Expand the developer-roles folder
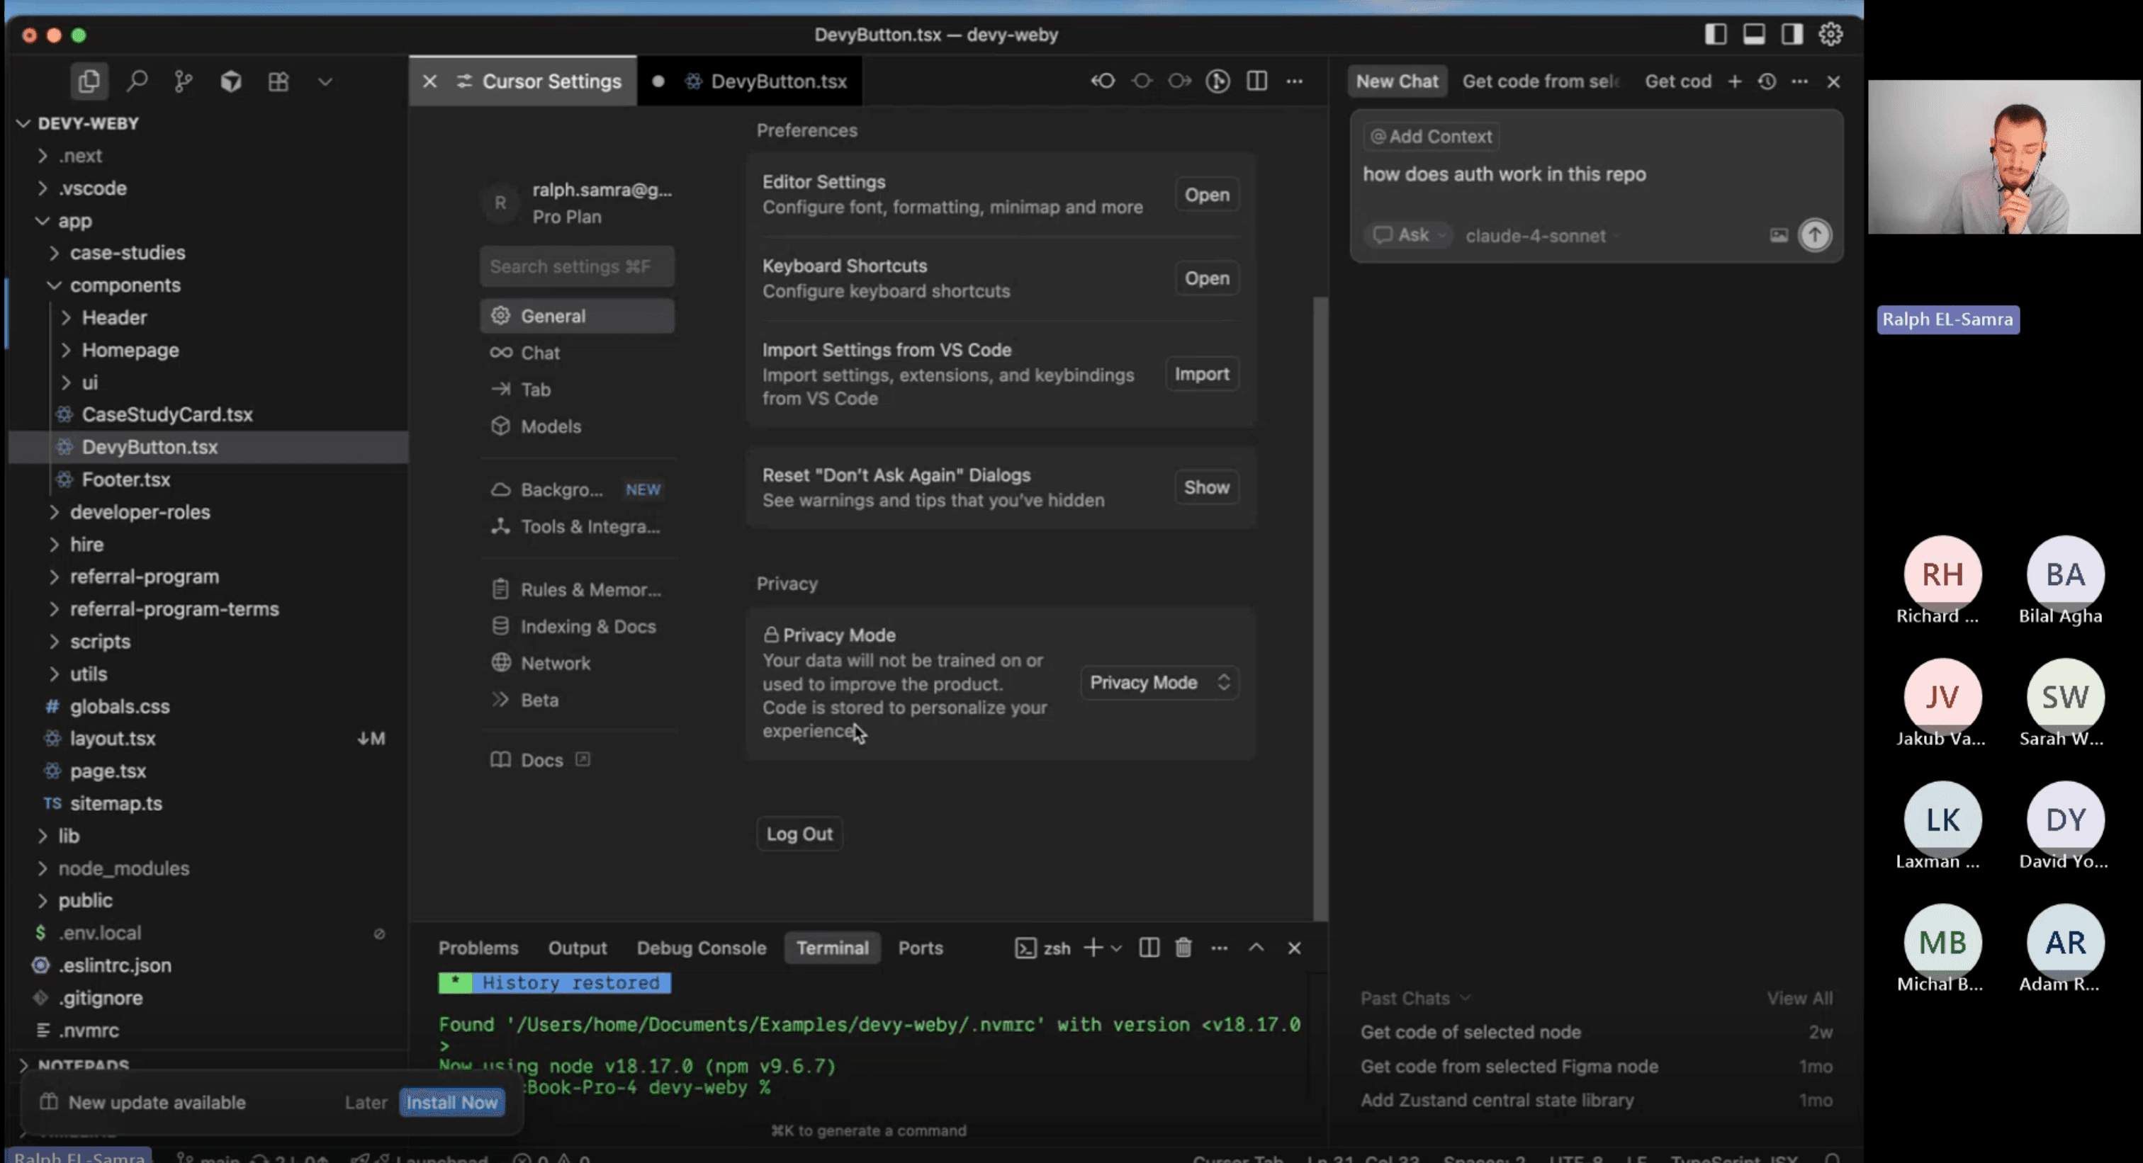Image resolution: width=2143 pixels, height=1163 pixels. (139, 512)
